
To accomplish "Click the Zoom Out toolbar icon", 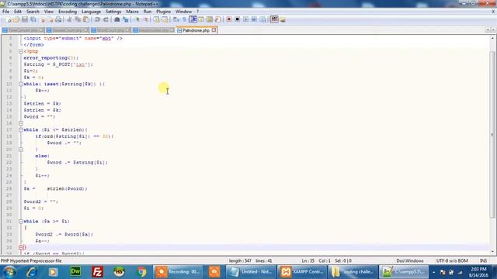I will click(146, 19).
